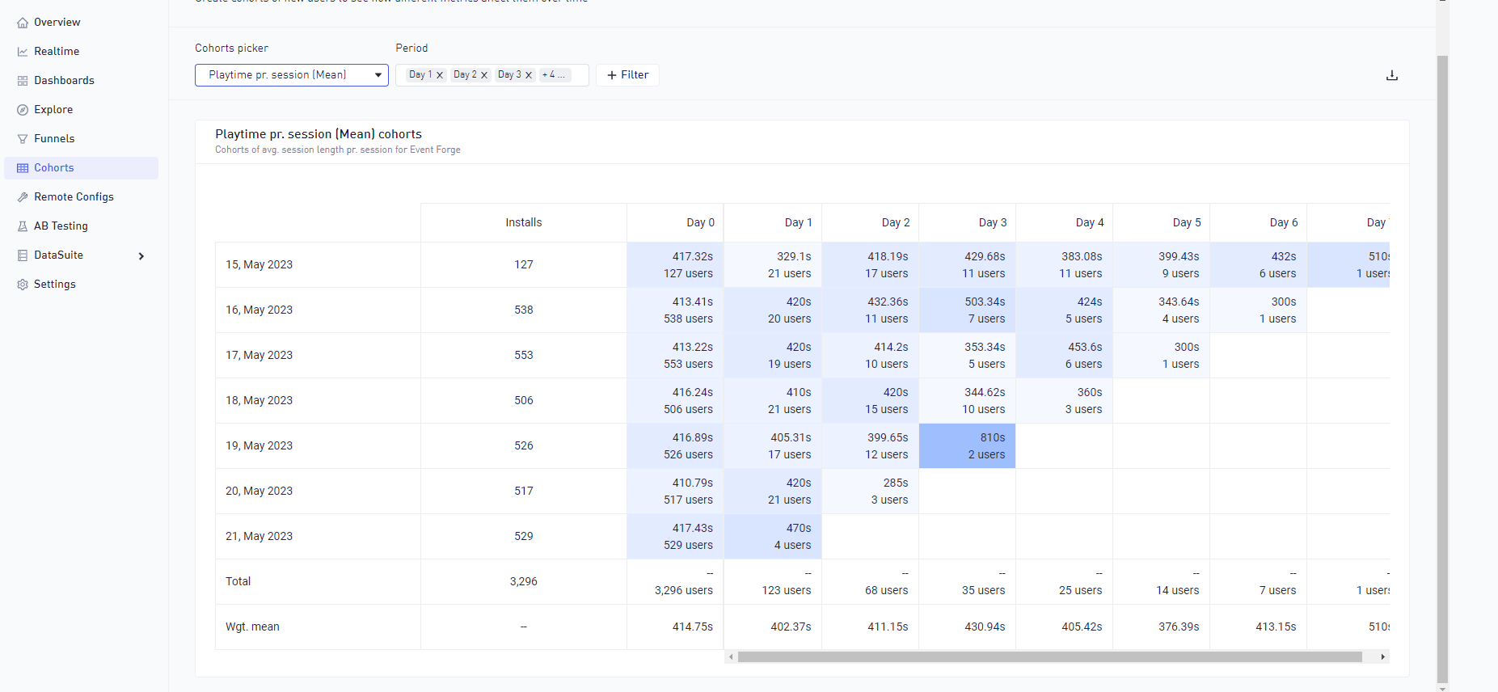Click the DataSuite icon
The height and width of the screenshot is (692, 1498).
23,255
